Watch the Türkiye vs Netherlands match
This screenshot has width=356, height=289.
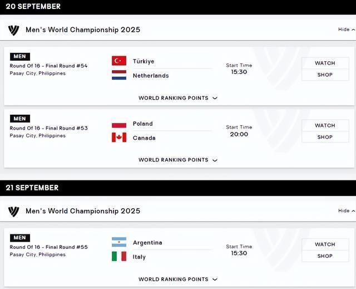(325, 63)
